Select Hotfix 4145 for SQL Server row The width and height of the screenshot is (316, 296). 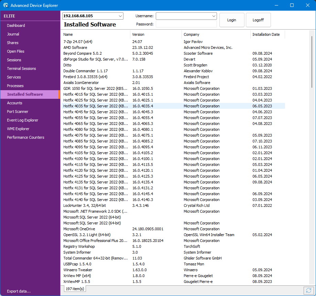(173, 194)
